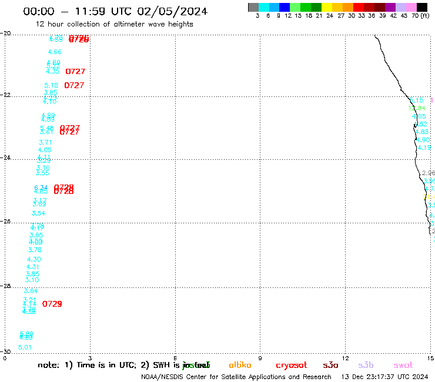Viewport: 435px width, 382px height.
Task: Click the swot satellite legend label
Action: pos(403,366)
